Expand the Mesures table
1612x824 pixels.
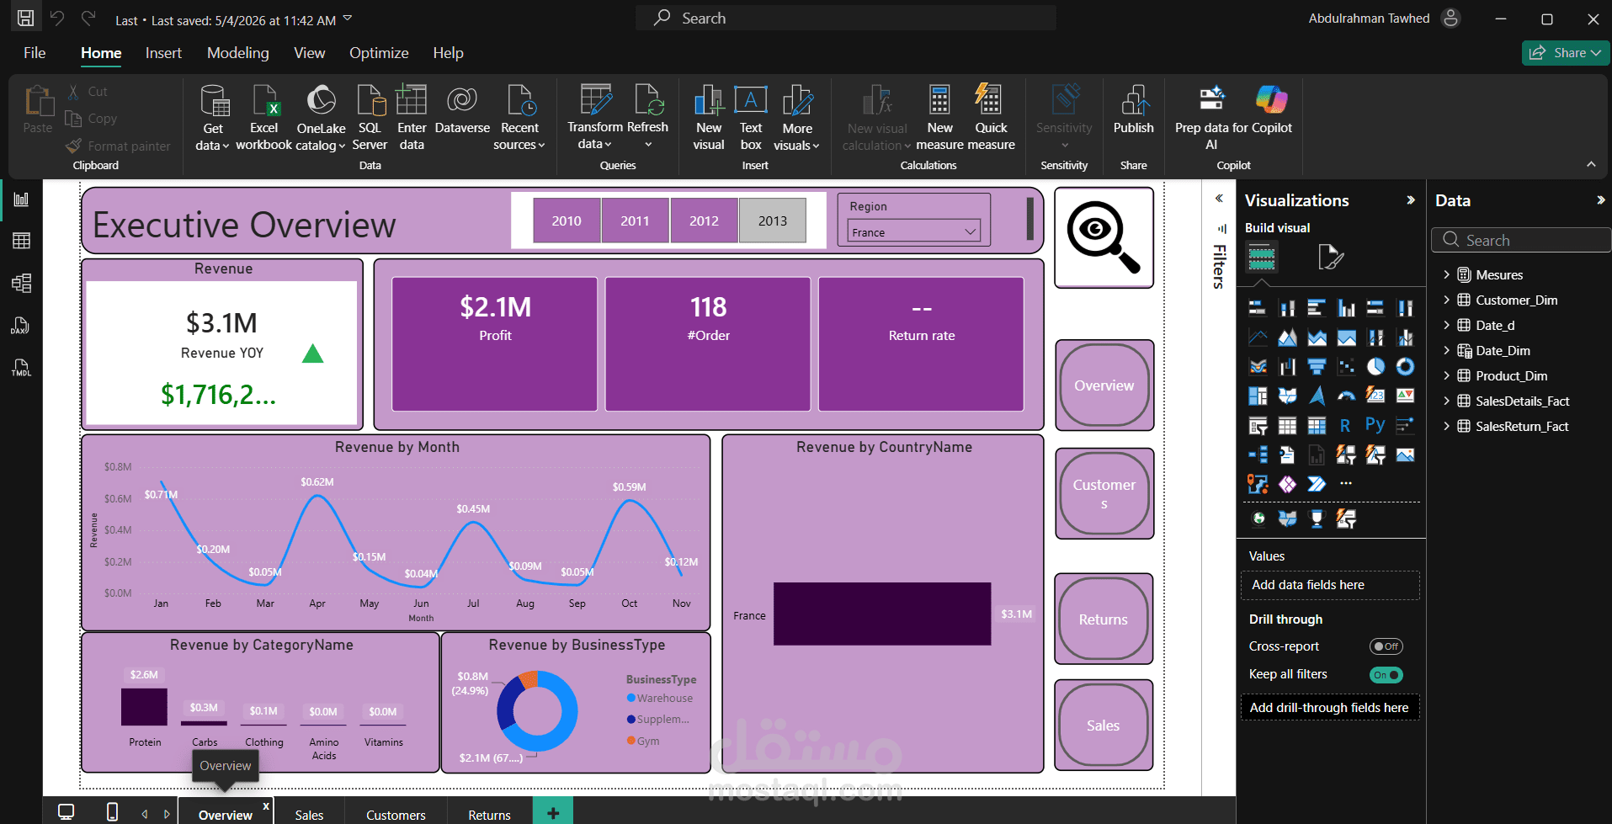click(1446, 274)
